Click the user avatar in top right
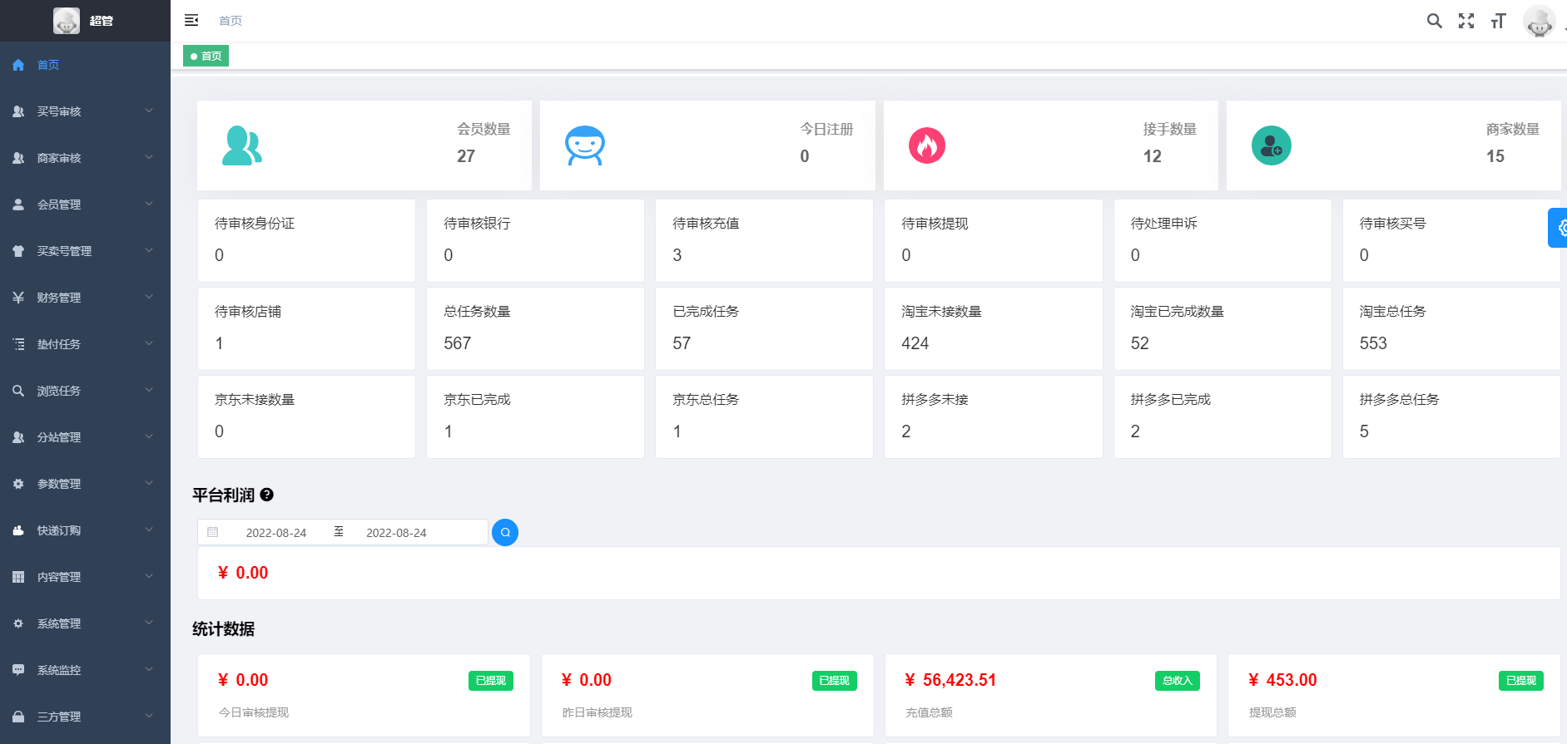 click(x=1538, y=21)
